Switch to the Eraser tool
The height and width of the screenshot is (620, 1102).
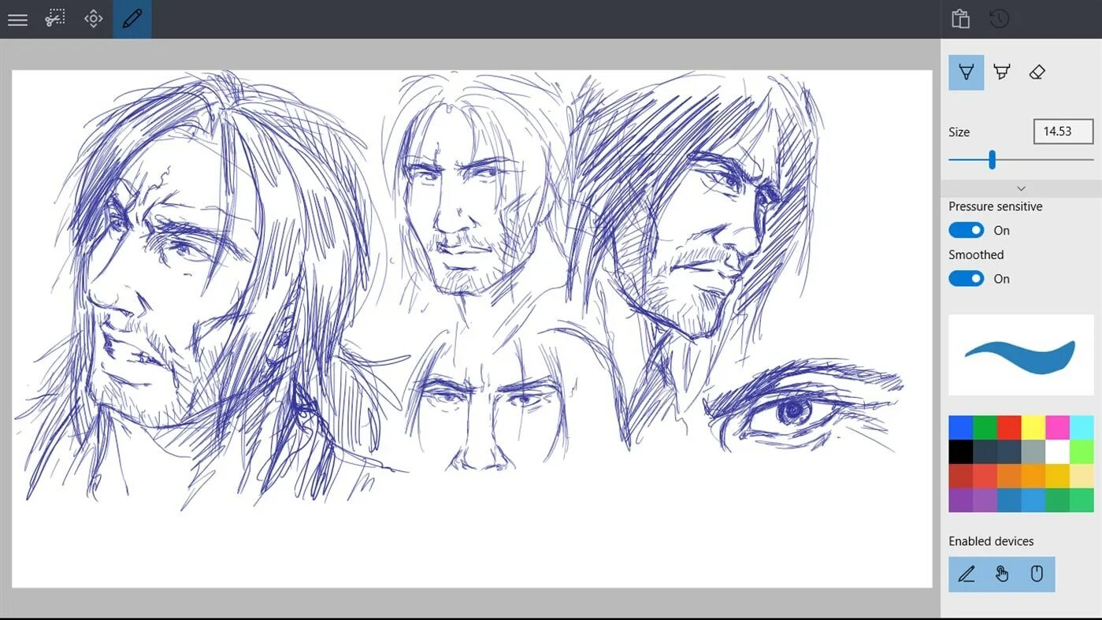1037,72
